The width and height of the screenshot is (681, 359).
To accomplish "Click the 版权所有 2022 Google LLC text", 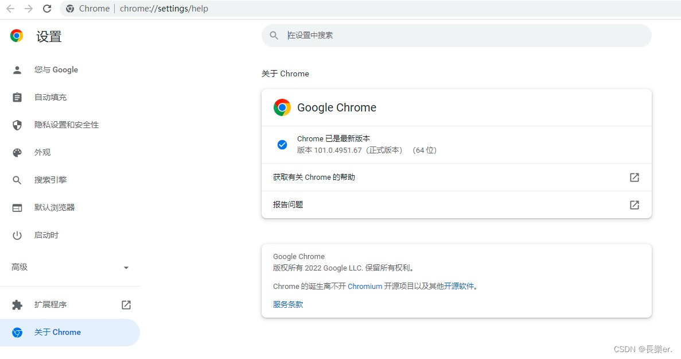I will (317, 268).
